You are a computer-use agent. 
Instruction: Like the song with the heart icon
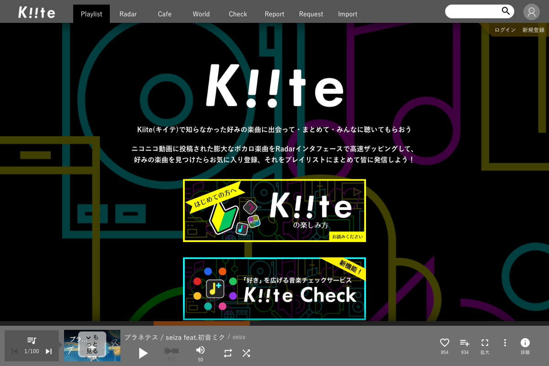click(444, 343)
